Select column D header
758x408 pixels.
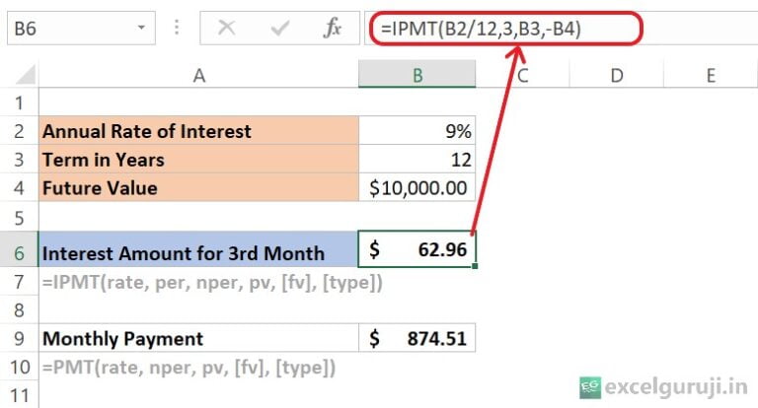617,76
